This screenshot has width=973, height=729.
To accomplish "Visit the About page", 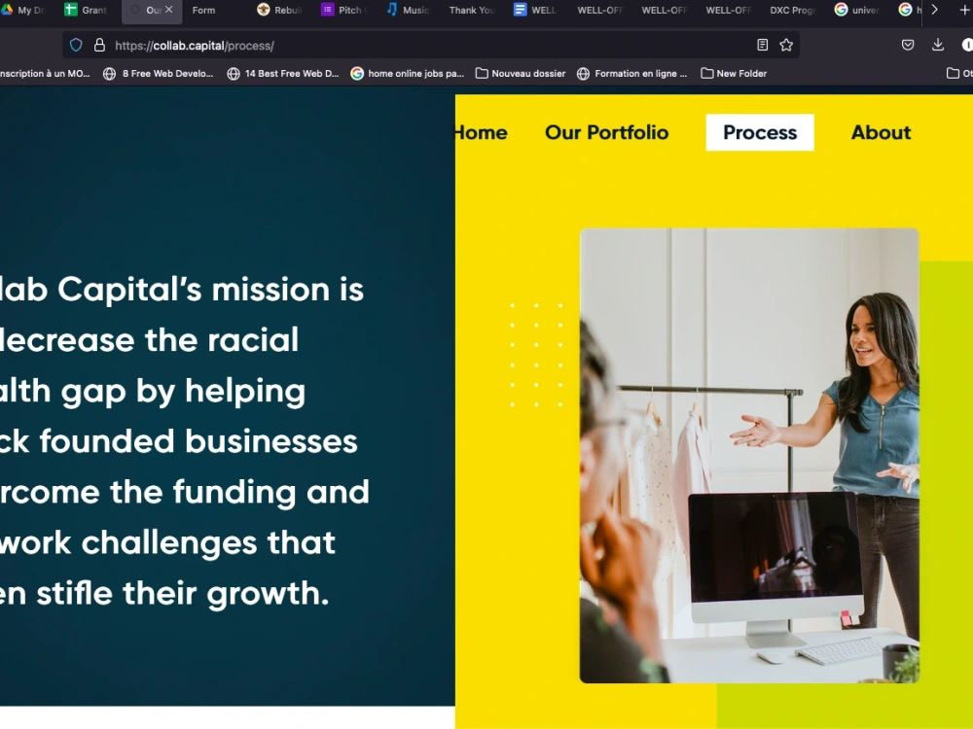I will click(880, 132).
